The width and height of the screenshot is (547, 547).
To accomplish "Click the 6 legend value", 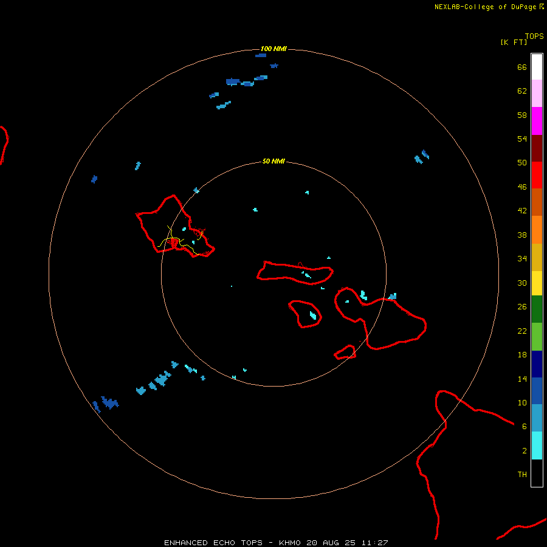I will tap(525, 427).
